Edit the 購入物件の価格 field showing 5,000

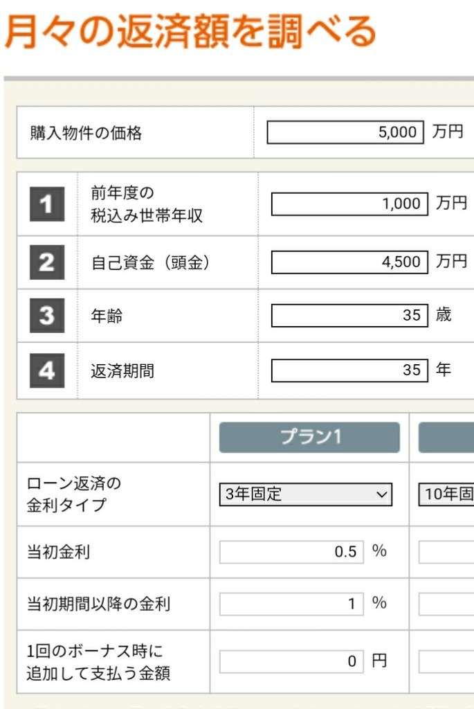tap(345, 132)
